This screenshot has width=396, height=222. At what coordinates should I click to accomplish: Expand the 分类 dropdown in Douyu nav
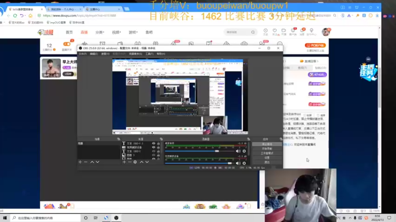coord(100,32)
